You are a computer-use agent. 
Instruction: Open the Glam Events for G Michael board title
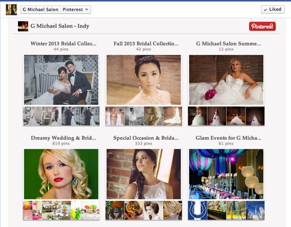pyautogui.click(x=228, y=138)
